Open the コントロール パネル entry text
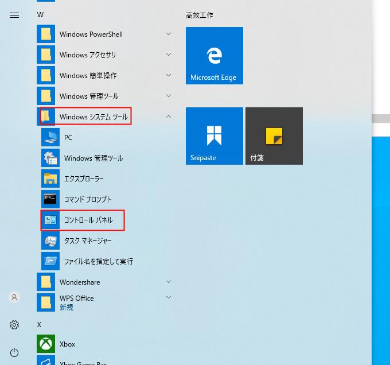Screen dimensions: 390x365 [88, 220]
